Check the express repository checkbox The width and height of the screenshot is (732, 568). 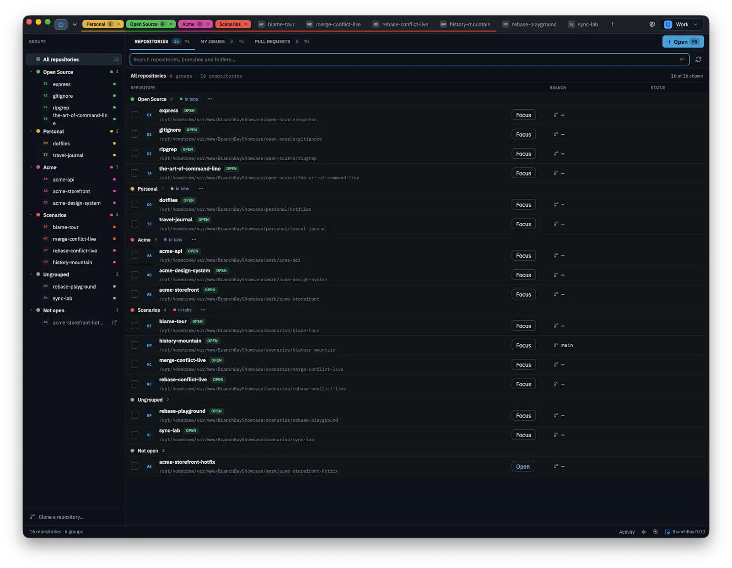click(135, 115)
